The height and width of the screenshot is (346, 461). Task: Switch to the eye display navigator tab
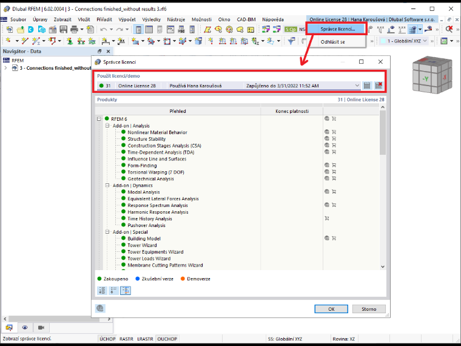pyautogui.click(x=25, y=327)
